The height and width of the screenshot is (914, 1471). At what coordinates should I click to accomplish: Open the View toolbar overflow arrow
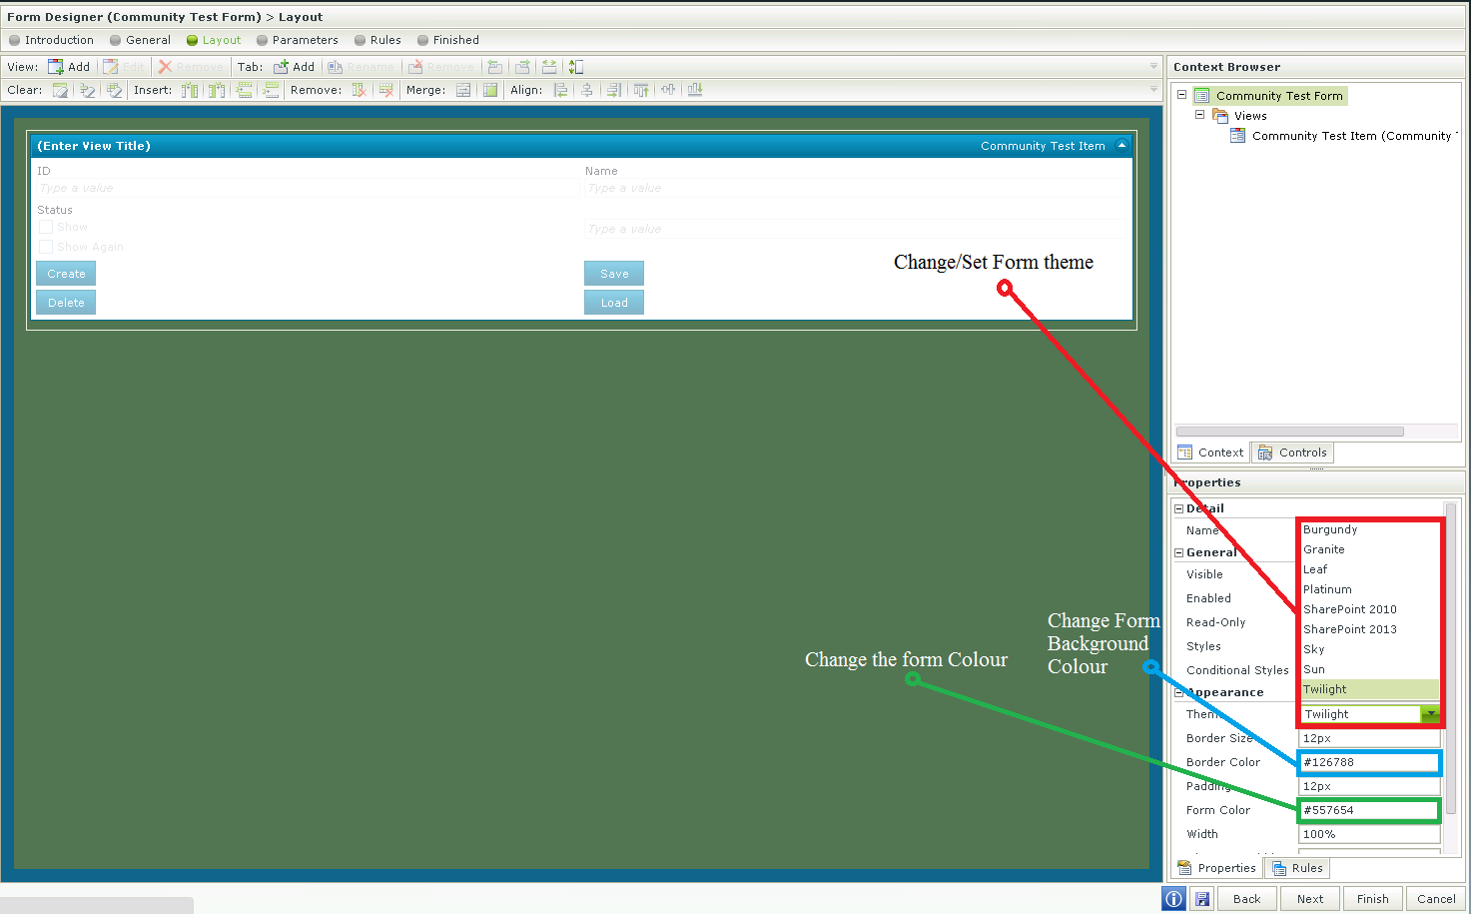pyautogui.click(x=1153, y=67)
